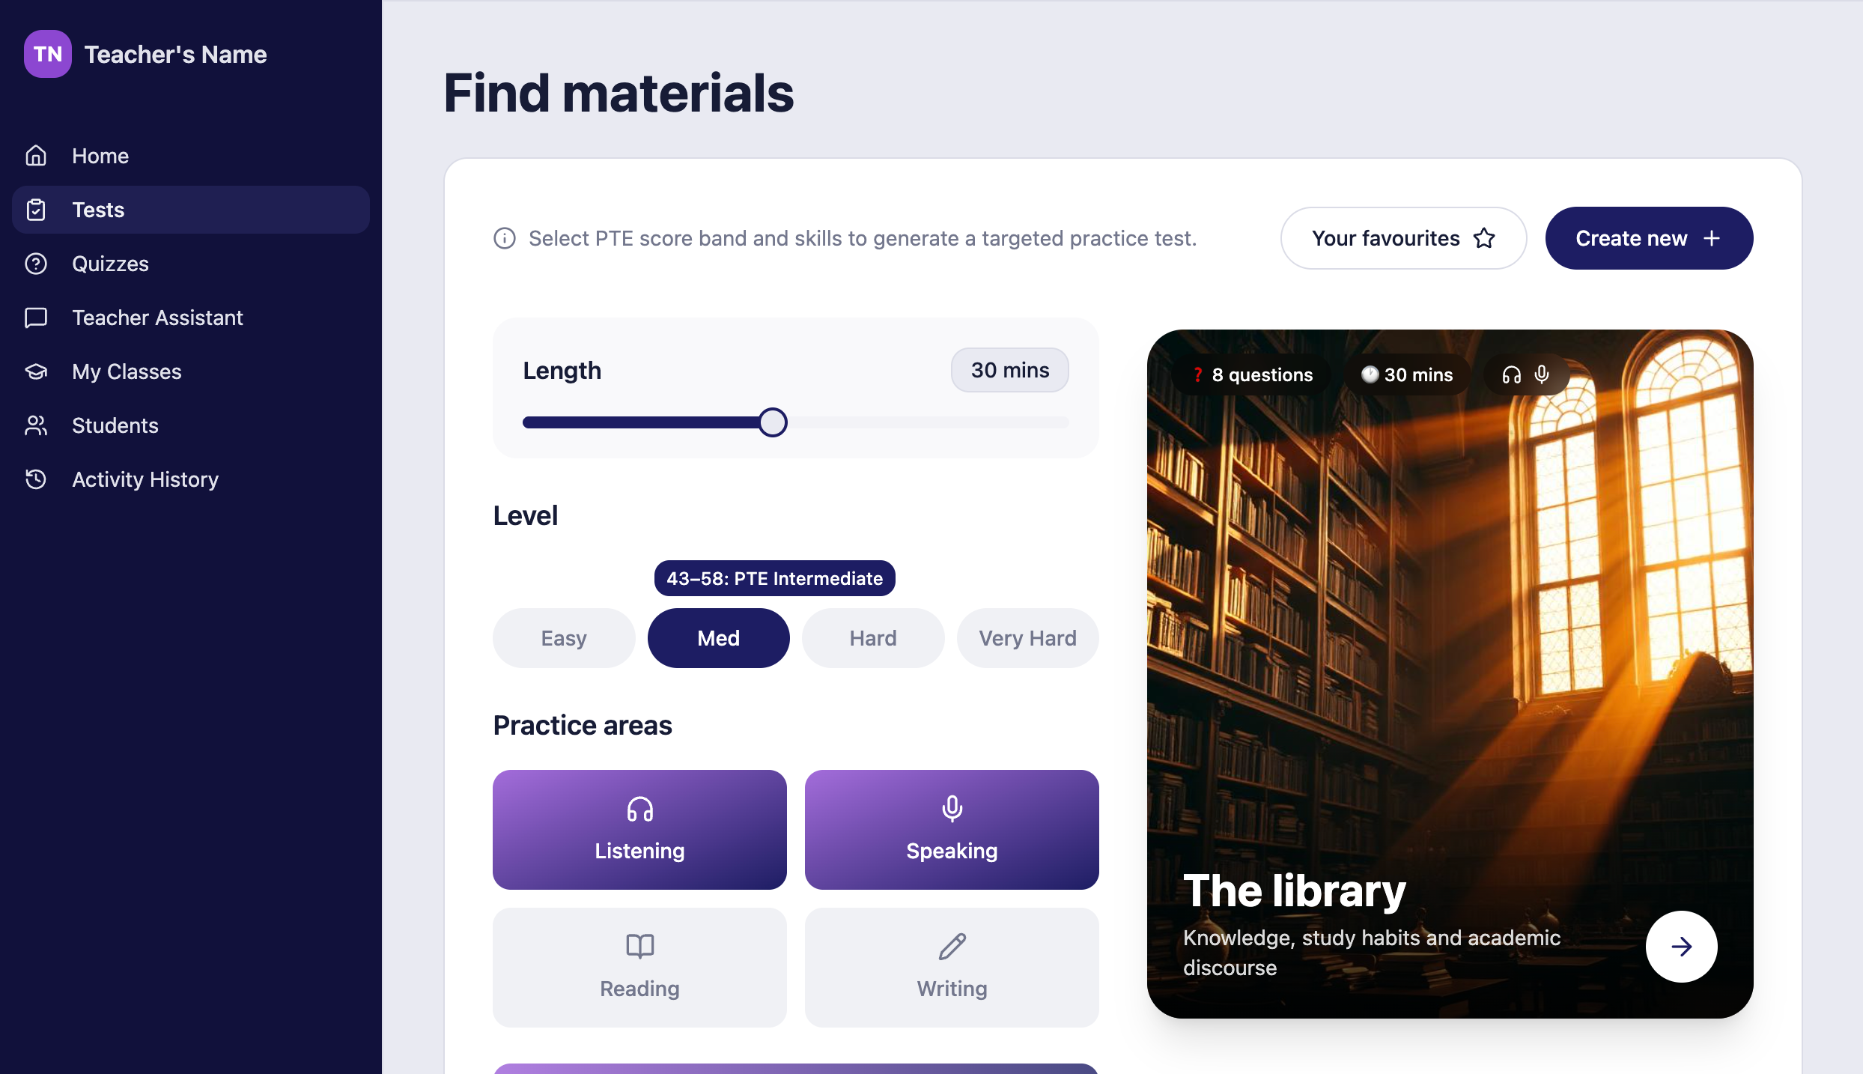Open the Students section

click(x=191, y=425)
